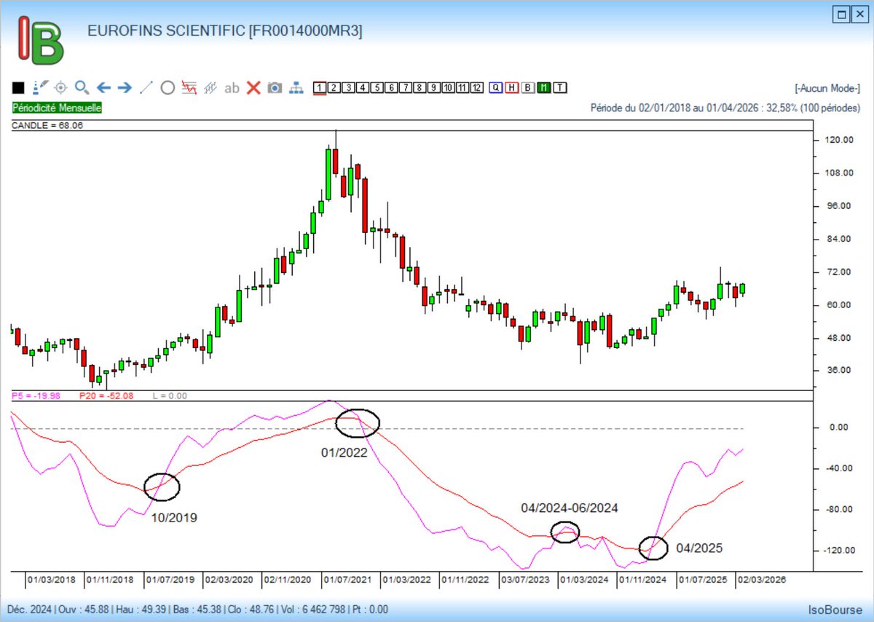Screen dimensions: 874x622
Task: Click the IsoBourse IB logo
Action: pyautogui.click(x=41, y=40)
